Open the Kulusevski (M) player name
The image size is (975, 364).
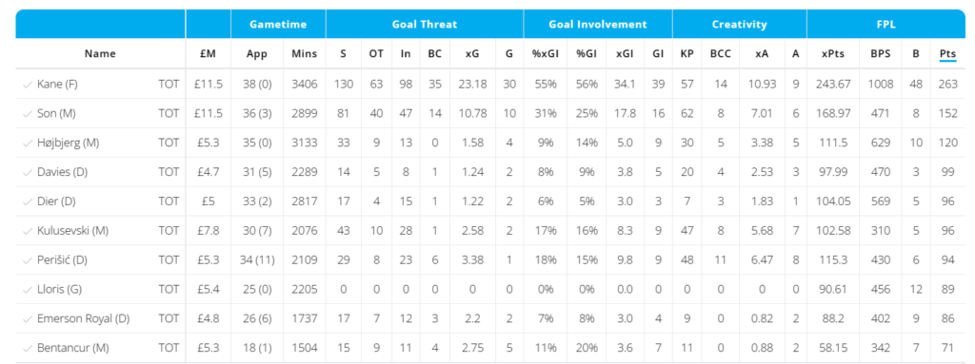[72, 231]
